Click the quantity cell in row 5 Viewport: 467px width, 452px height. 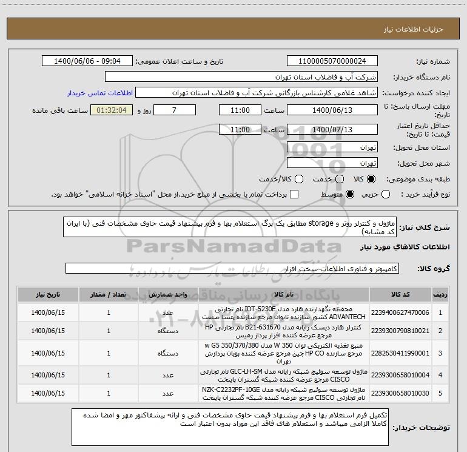[x=109, y=393]
